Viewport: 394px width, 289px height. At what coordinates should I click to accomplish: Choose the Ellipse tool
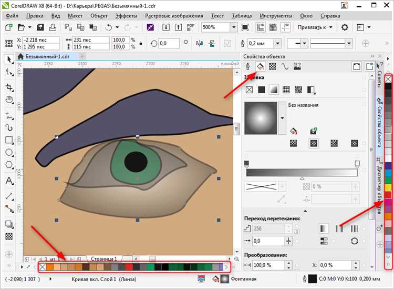[x=9, y=153]
